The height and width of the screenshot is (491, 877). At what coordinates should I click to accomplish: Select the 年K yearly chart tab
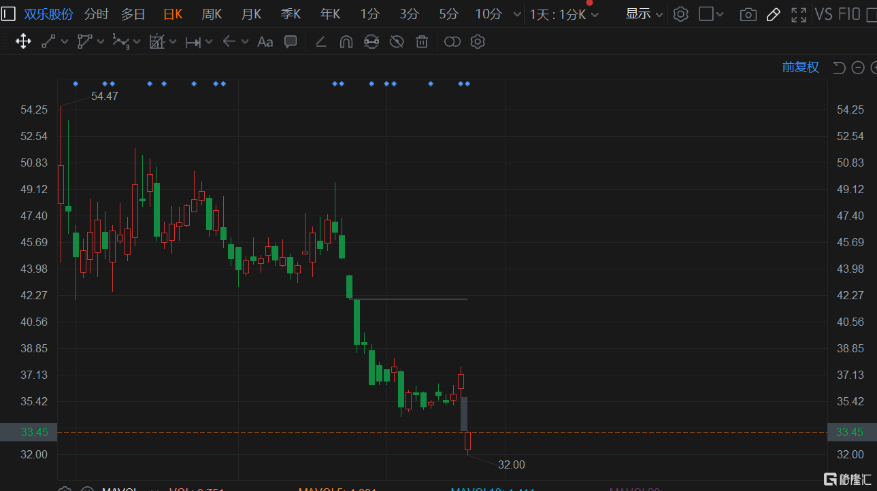click(x=330, y=14)
